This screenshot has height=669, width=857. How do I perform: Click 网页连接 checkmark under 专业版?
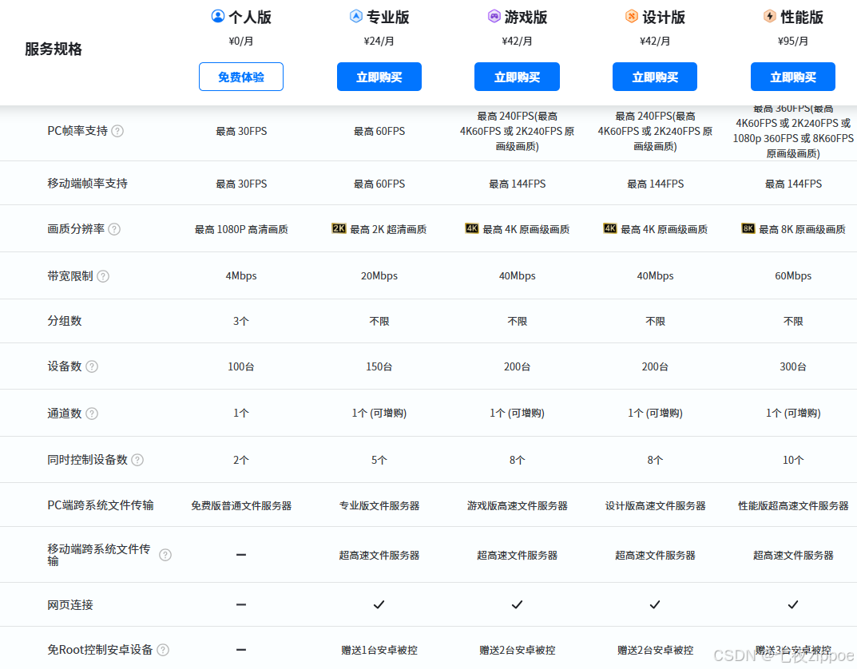pyautogui.click(x=379, y=604)
